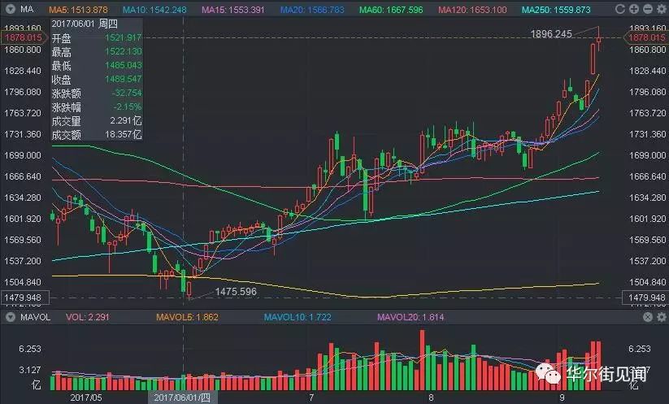Click the 涨跌额 -32.754 row
The height and width of the screenshot is (404, 669).
click(97, 93)
